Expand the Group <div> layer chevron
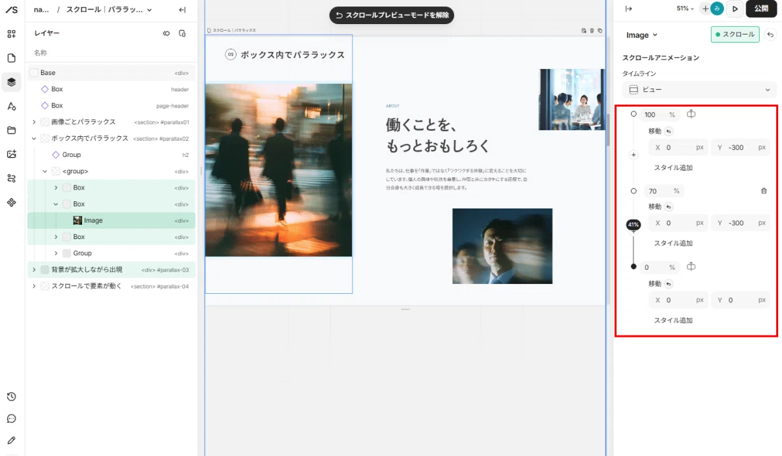782x456 pixels. 56,253
